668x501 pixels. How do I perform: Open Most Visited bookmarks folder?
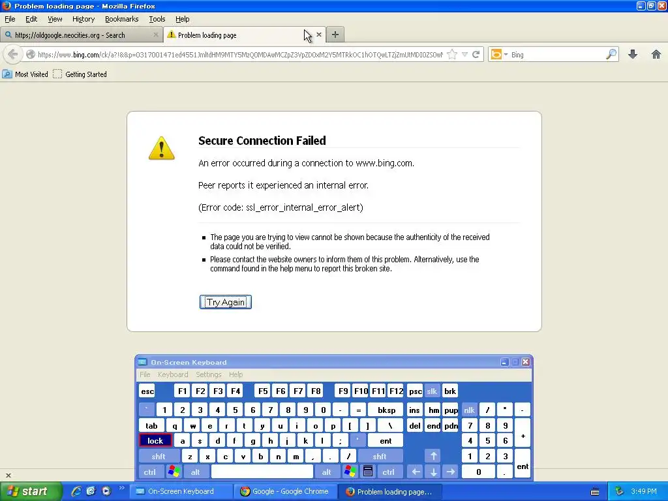tap(25, 74)
